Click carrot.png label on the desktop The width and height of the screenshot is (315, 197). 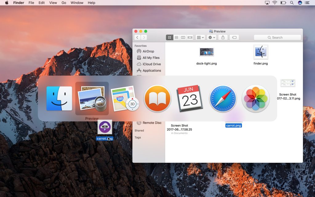(x=105, y=139)
